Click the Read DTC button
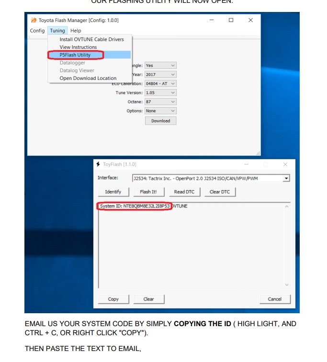 [184, 192]
